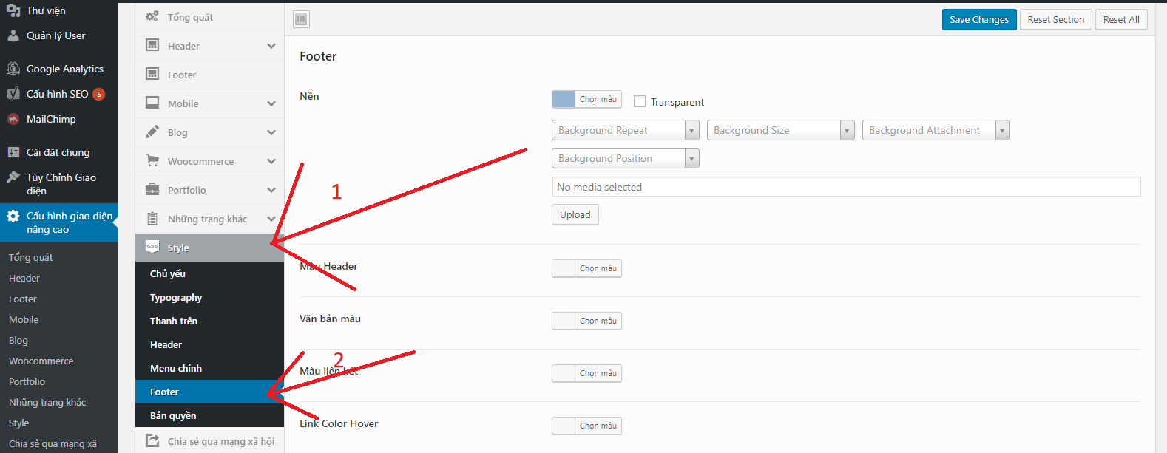Image resolution: width=1167 pixels, height=453 pixels.
Task: Click the Upload button
Action: 575,215
